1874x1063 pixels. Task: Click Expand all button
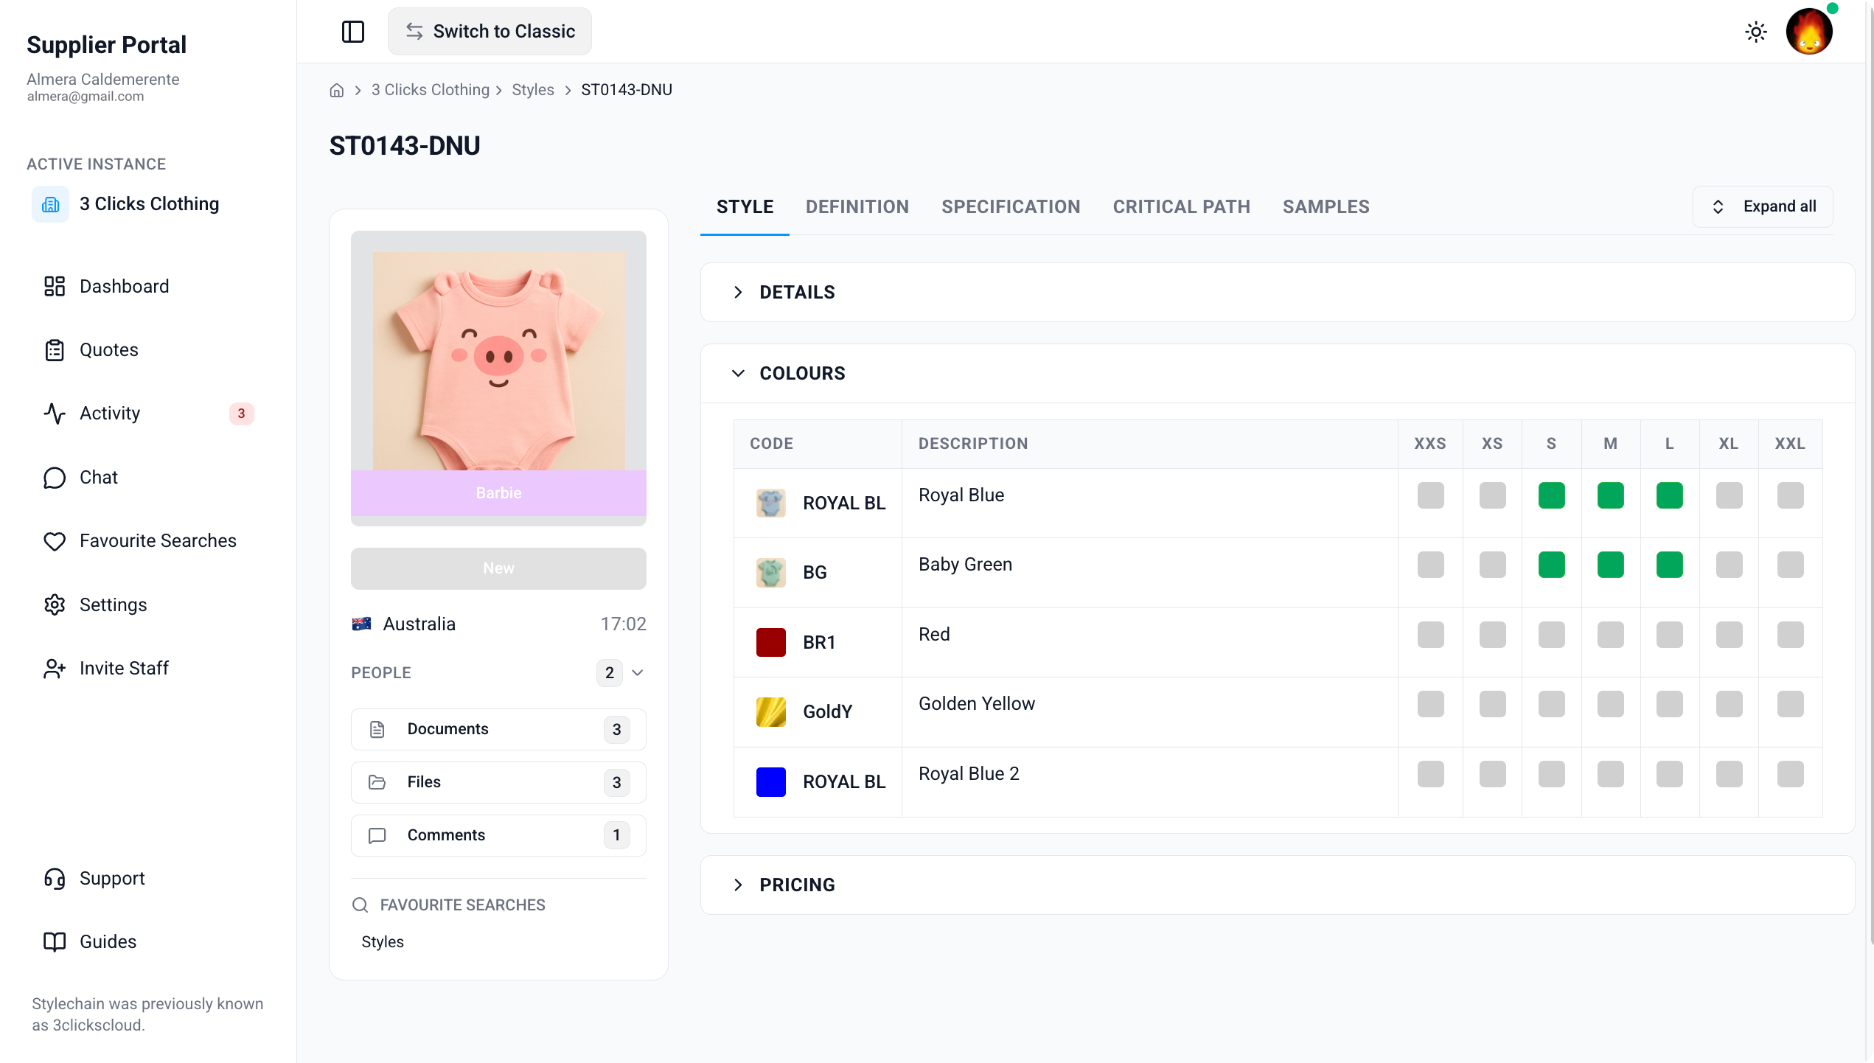pos(1763,206)
